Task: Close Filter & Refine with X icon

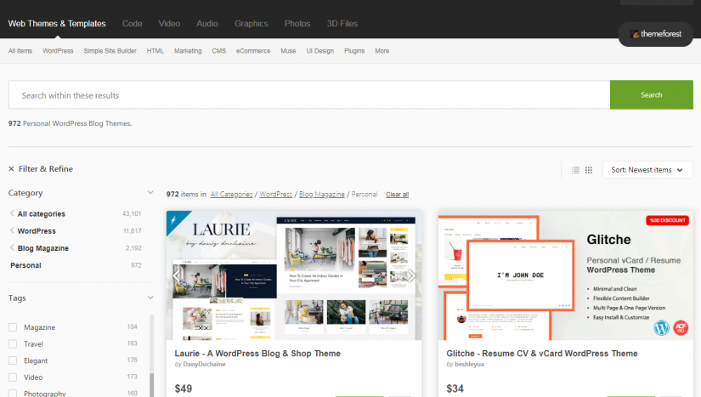Action: point(11,169)
